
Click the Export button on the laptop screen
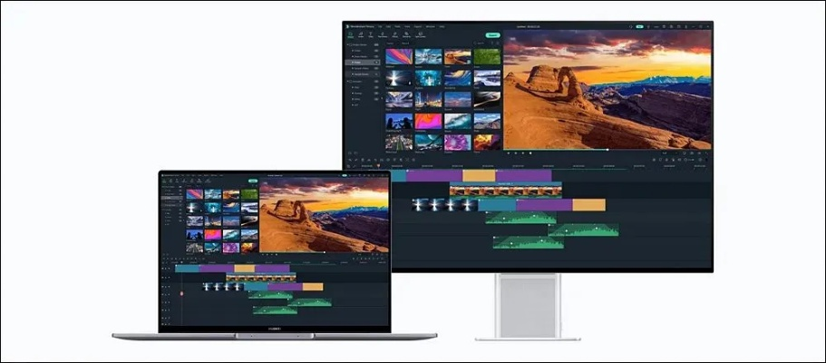(250, 180)
